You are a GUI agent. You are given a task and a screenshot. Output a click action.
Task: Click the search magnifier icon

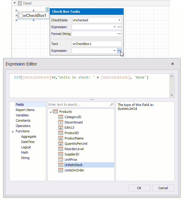click(112, 104)
